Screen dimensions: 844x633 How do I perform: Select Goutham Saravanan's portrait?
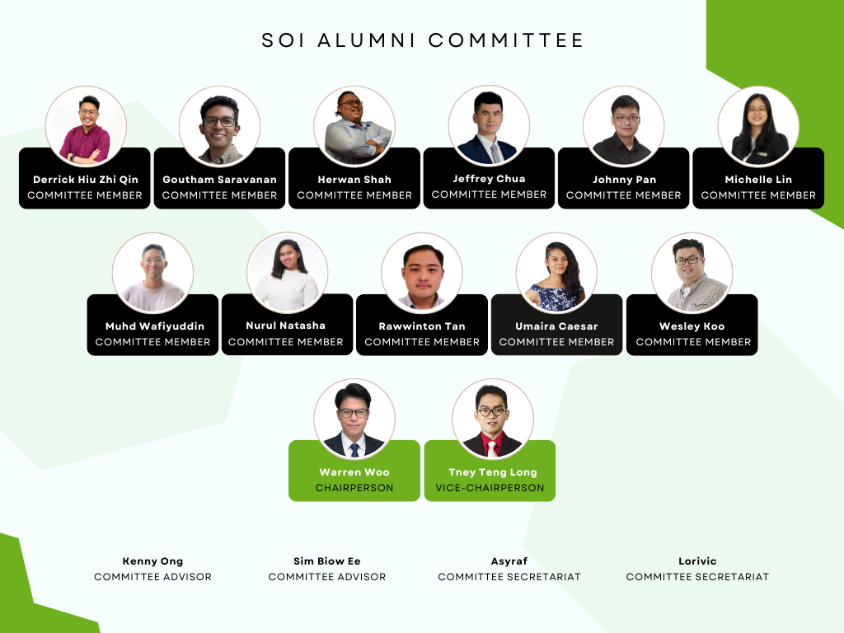[x=219, y=127]
